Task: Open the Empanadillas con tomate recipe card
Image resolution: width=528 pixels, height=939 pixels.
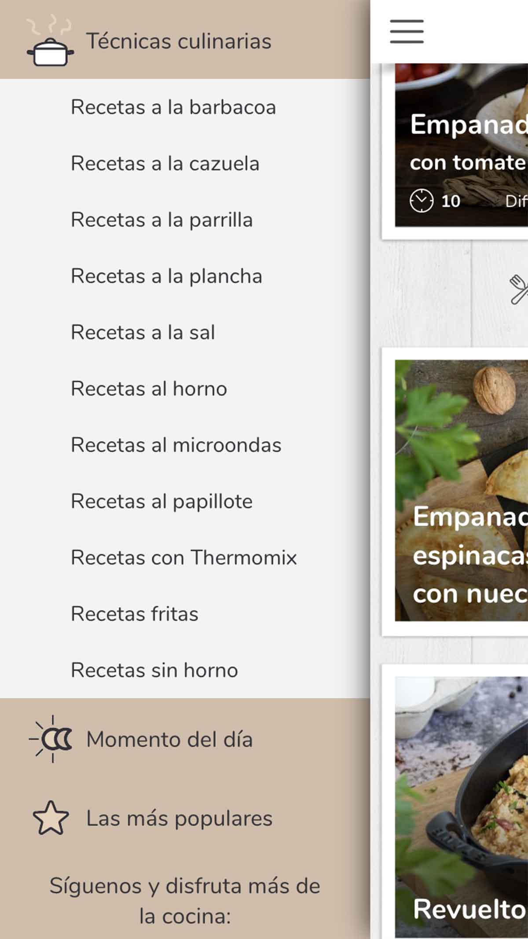Action: [x=455, y=151]
